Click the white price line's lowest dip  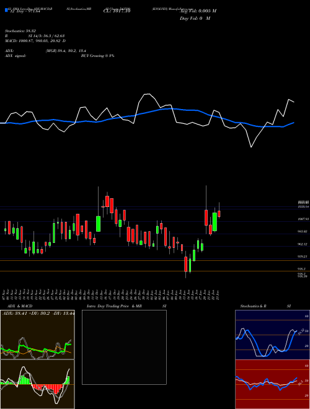[x=251, y=147]
